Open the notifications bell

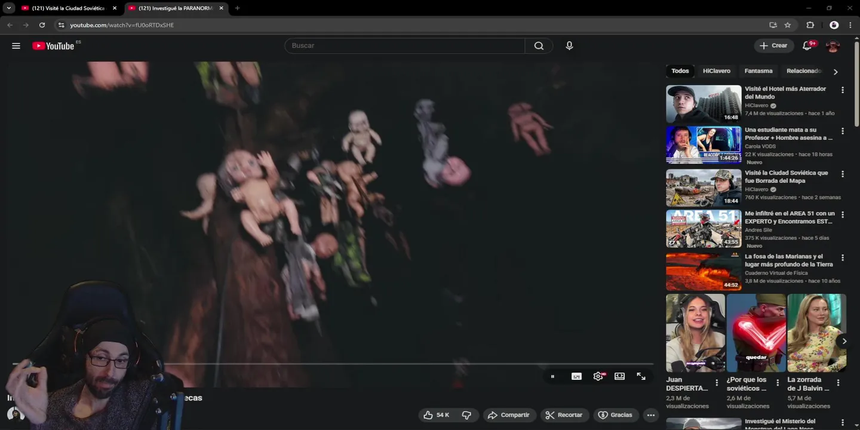(x=807, y=46)
